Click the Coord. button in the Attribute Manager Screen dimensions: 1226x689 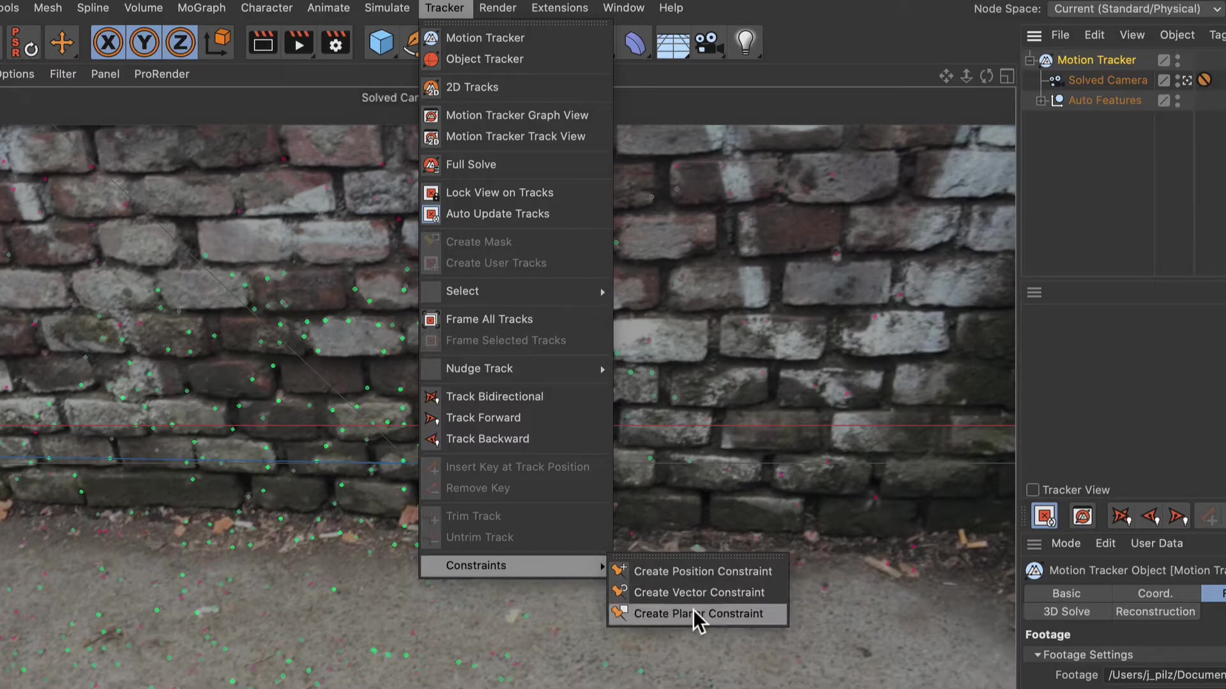[1155, 593]
